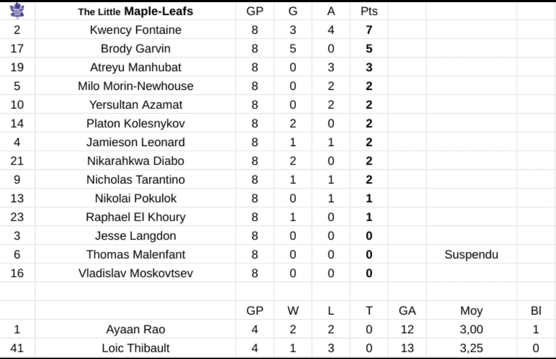Click the Pts column header
The image size is (556, 359).
(369, 12)
